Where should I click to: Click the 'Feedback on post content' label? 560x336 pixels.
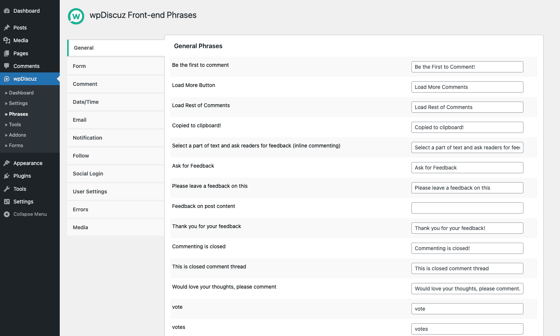[x=203, y=206]
